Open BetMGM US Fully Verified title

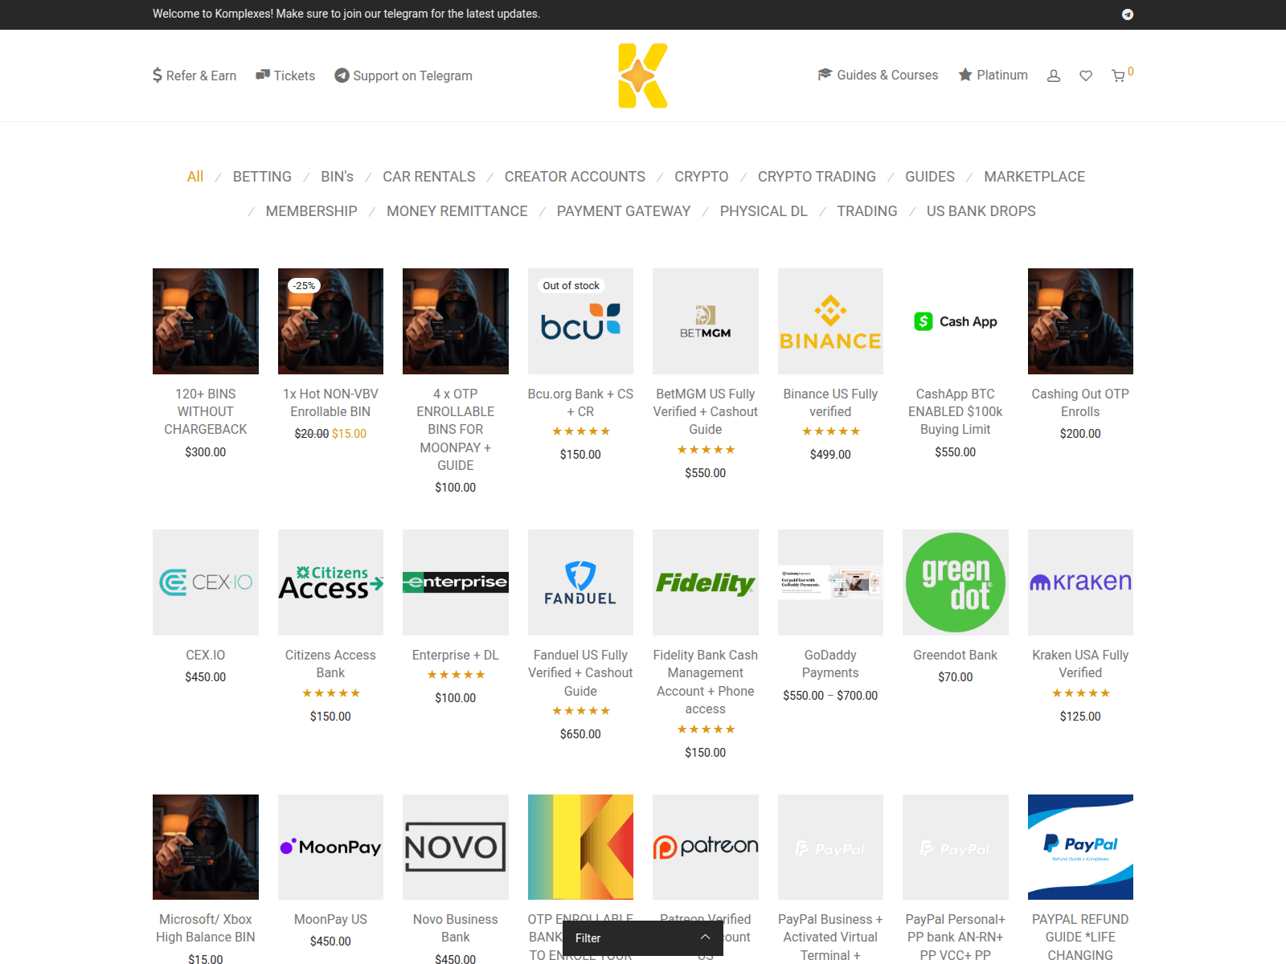click(x=706, y=411)
